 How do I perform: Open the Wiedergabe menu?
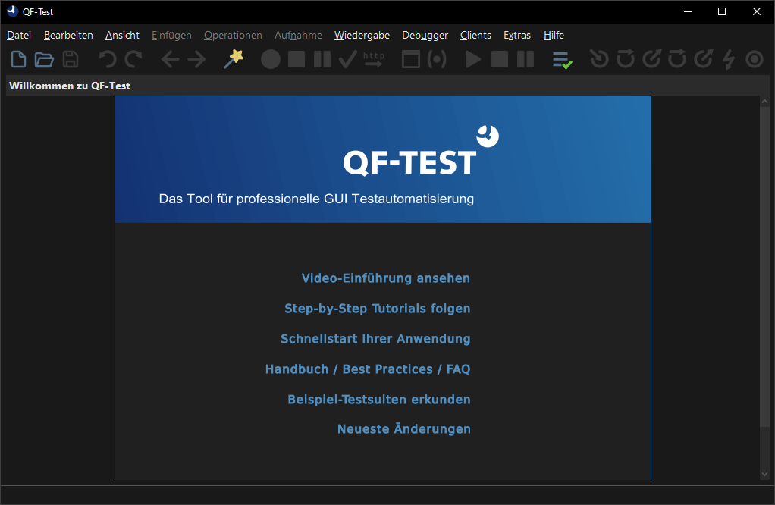362,35
